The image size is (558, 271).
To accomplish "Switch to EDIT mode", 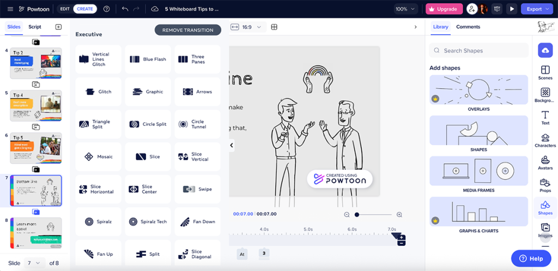I will pyautogui.click(x=65, y=9).
